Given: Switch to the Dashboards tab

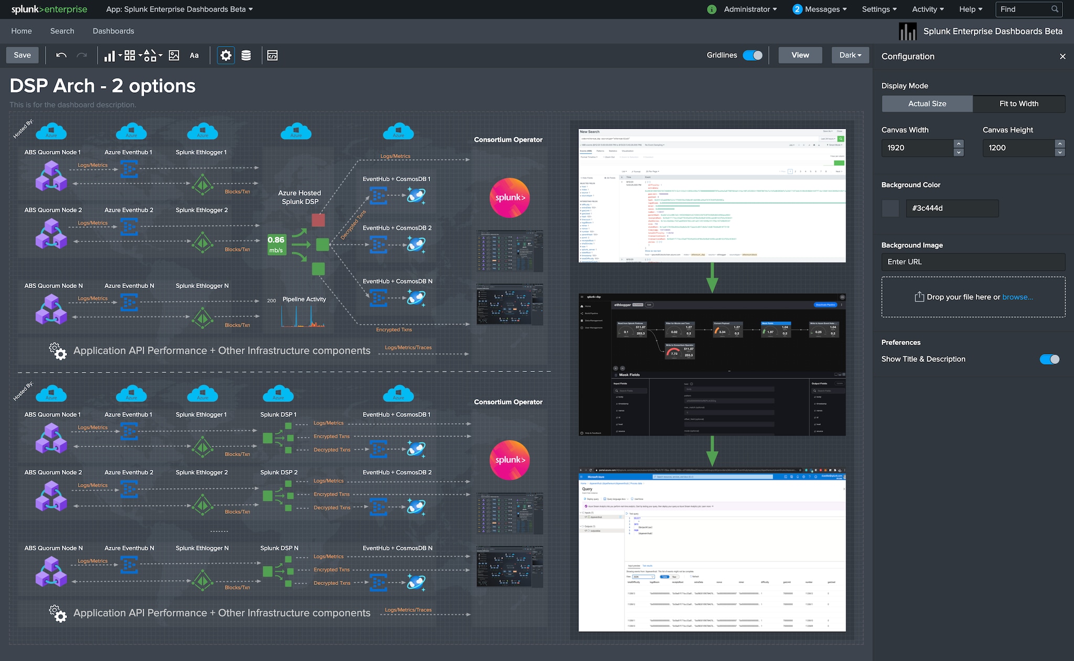Looking at the screenshot, I should click(113, 31).
